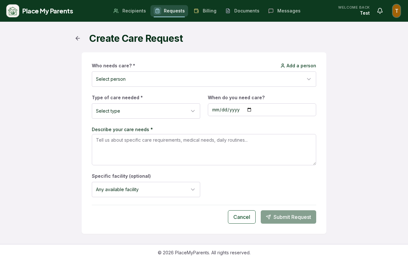Go back using the left arrow icon
This screenshot has width=408, height=261.
78,38
